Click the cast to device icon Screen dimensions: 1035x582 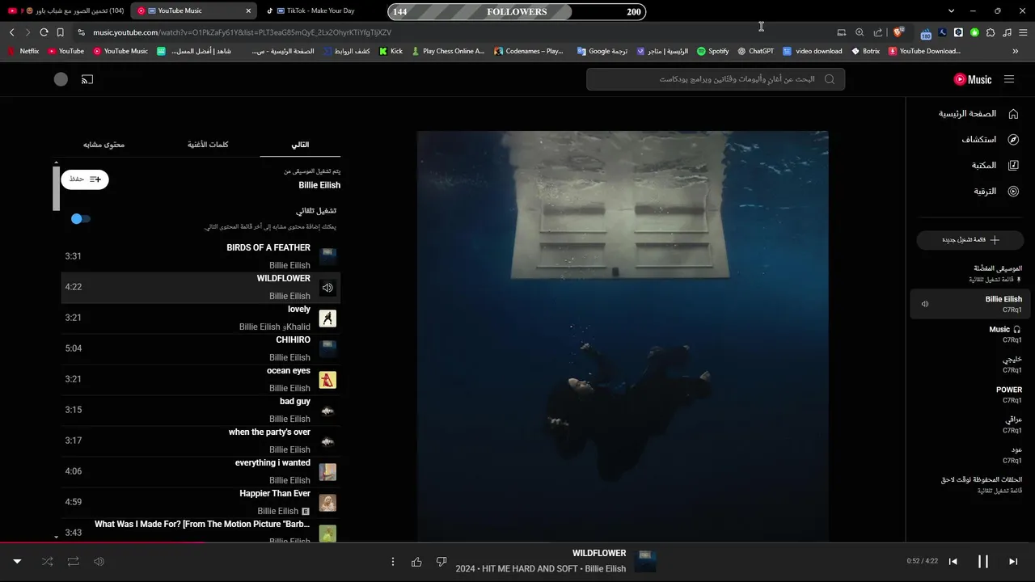87,79
